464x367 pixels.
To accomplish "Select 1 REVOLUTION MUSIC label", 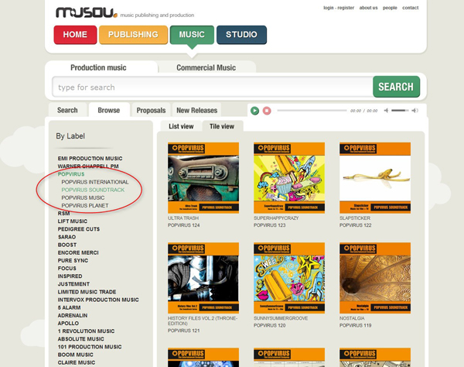I will pyautogui.click(x=86, y=331).
